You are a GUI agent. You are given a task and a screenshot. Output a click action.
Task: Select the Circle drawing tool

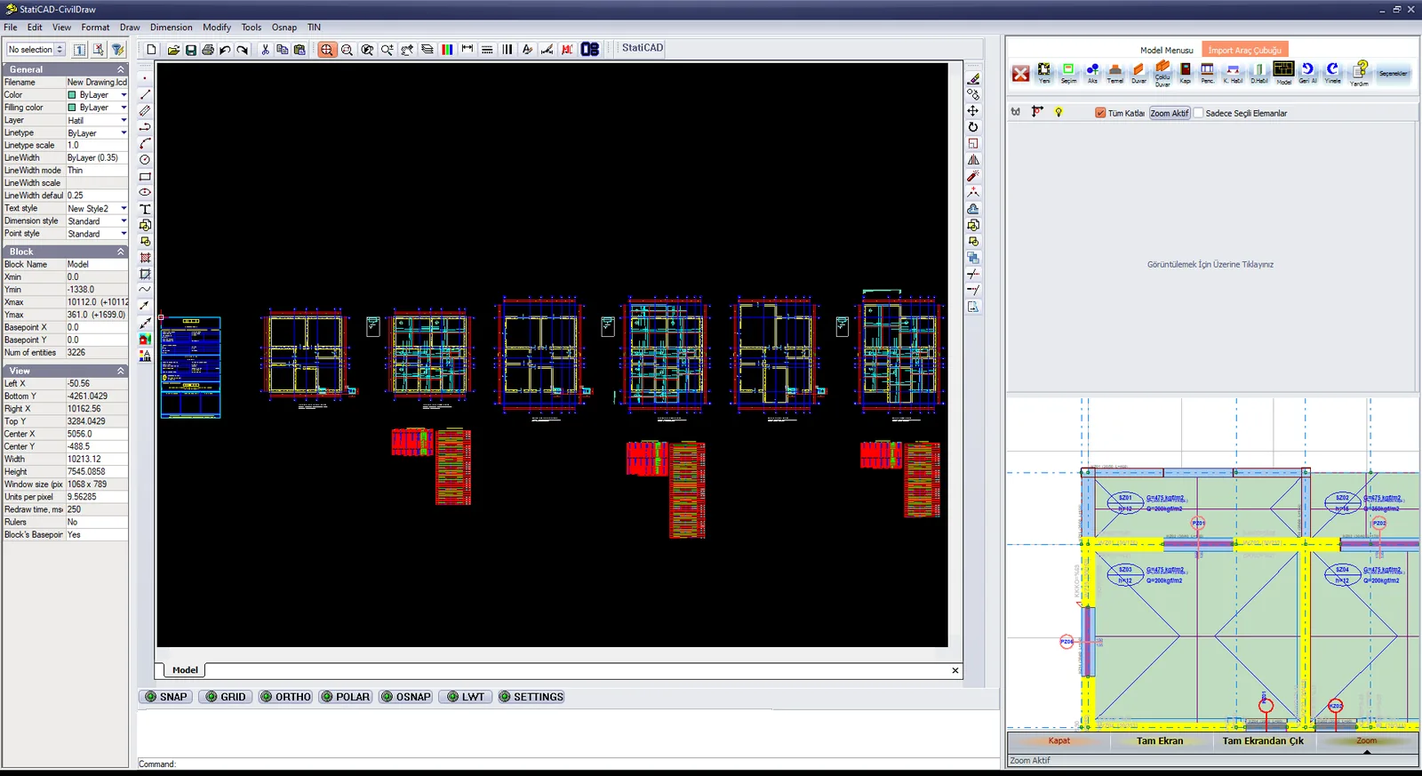tap(145, 160)
